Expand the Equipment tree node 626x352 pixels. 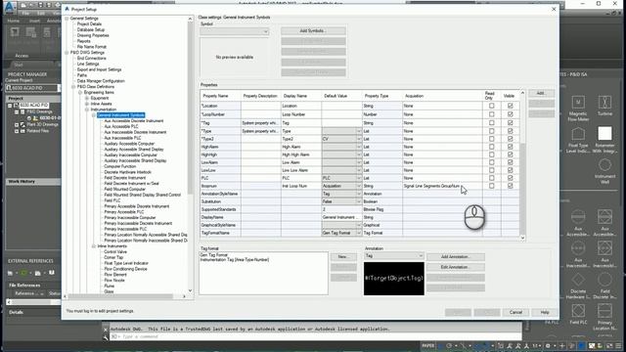(x=87, y=98)
